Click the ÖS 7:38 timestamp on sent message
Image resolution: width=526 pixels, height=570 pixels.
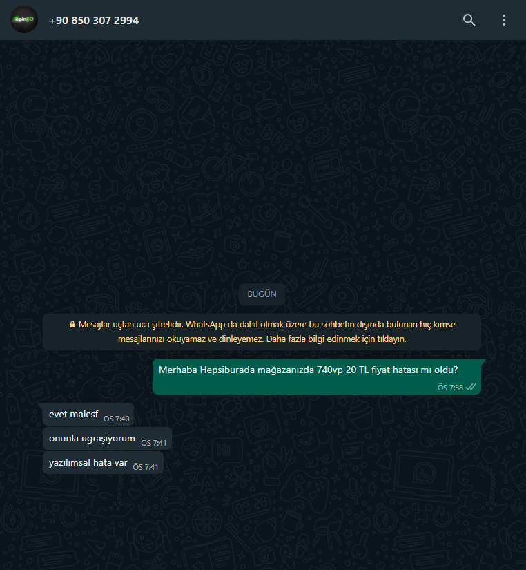pos(450,388)
